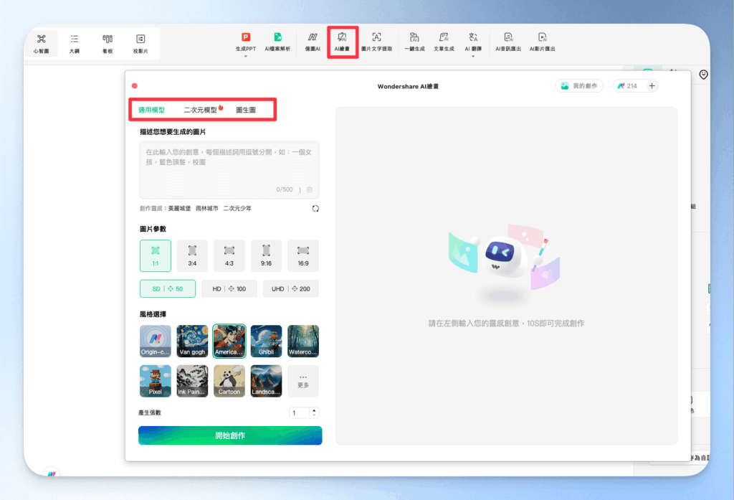Open the 繪圖AI tool

coord(313,42)
